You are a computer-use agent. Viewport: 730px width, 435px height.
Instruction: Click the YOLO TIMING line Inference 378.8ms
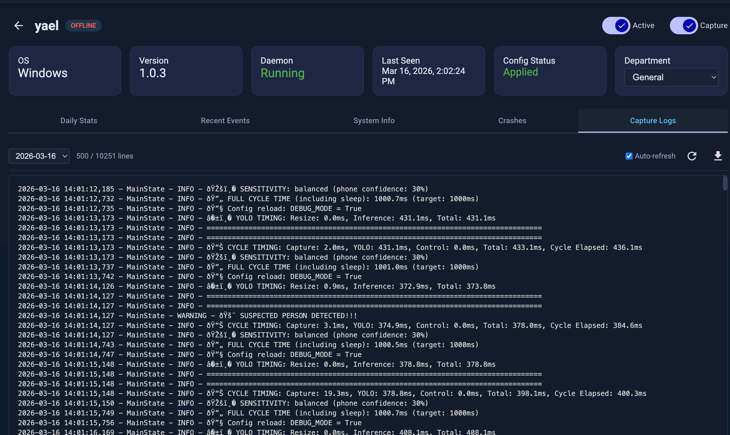click(256, 364)
